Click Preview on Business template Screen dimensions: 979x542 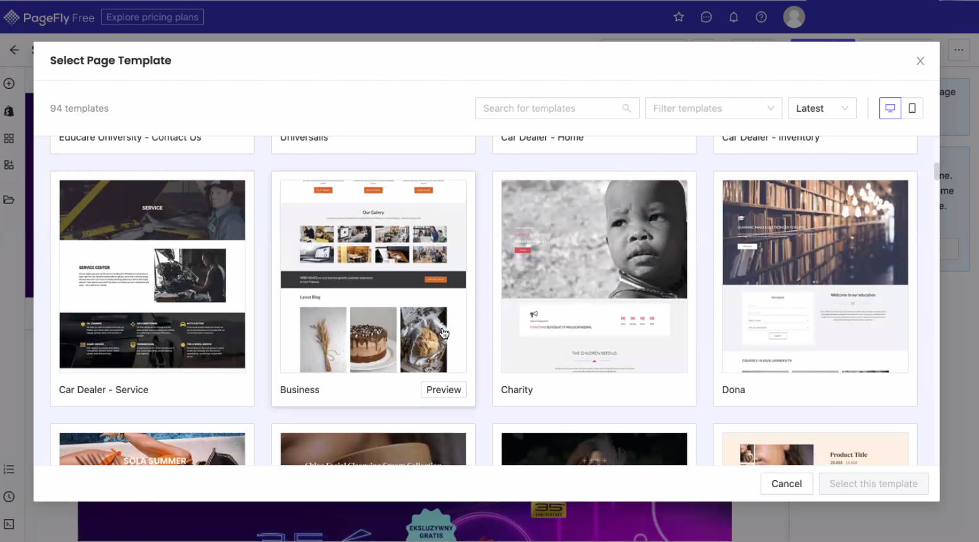pos(443,390)
